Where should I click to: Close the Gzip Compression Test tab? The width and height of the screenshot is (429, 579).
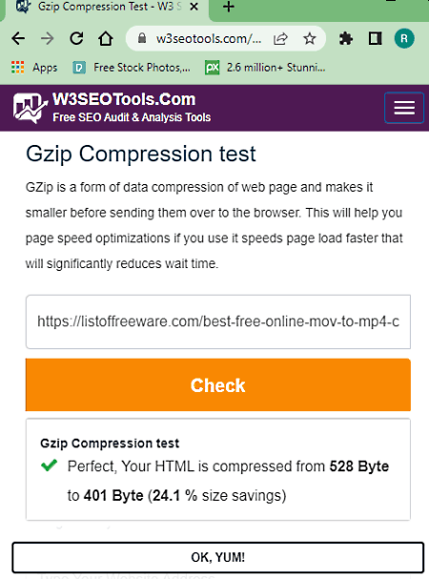pyautogui.click(x=194, y=7)
